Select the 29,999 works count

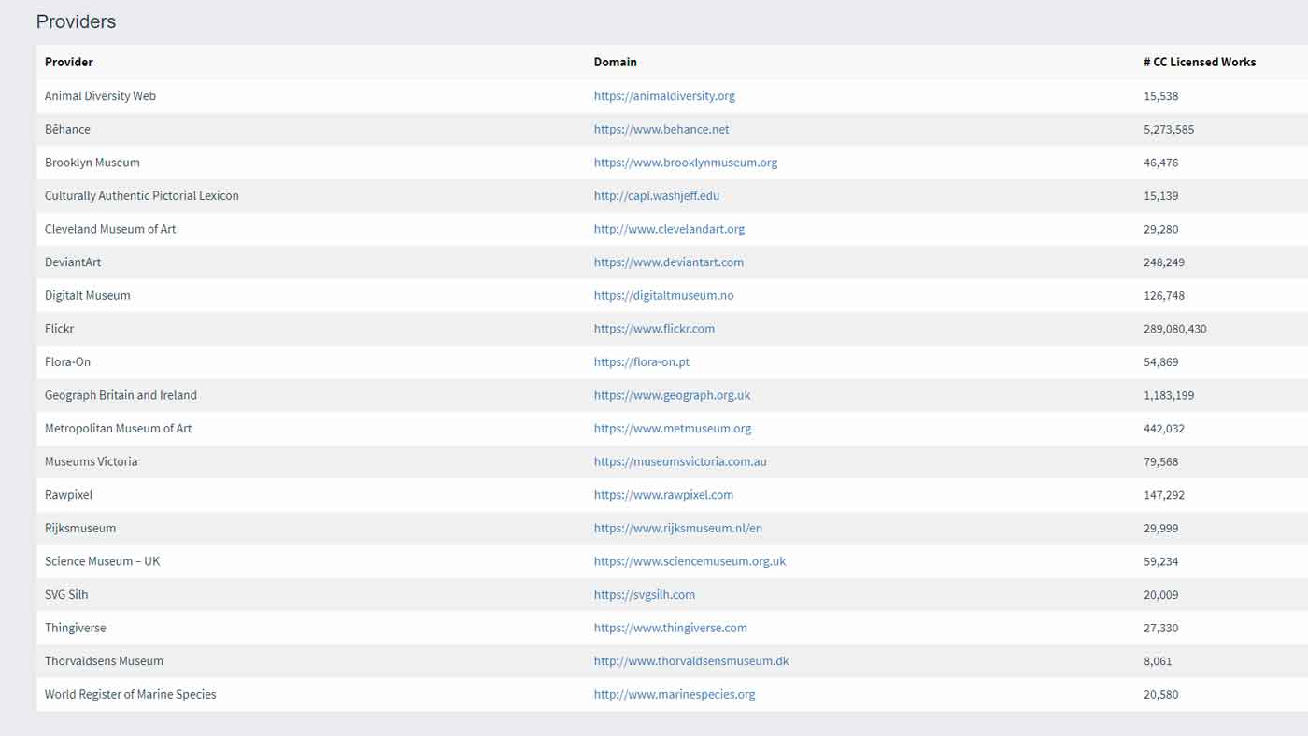coord(1161,528)
